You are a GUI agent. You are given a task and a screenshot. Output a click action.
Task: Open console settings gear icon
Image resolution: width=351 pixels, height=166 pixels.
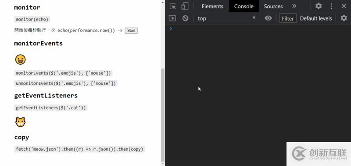tap(344, 18)
